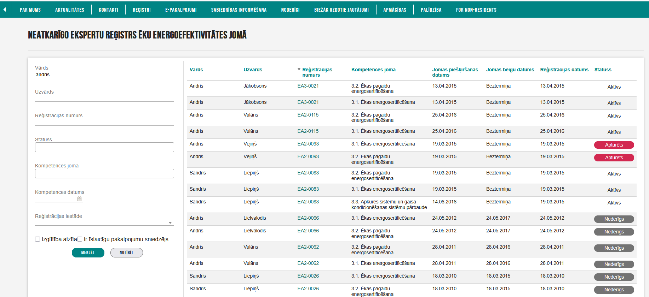Open the Kompetences joma selection box
The image size is (649, 297).
point(104,173)
